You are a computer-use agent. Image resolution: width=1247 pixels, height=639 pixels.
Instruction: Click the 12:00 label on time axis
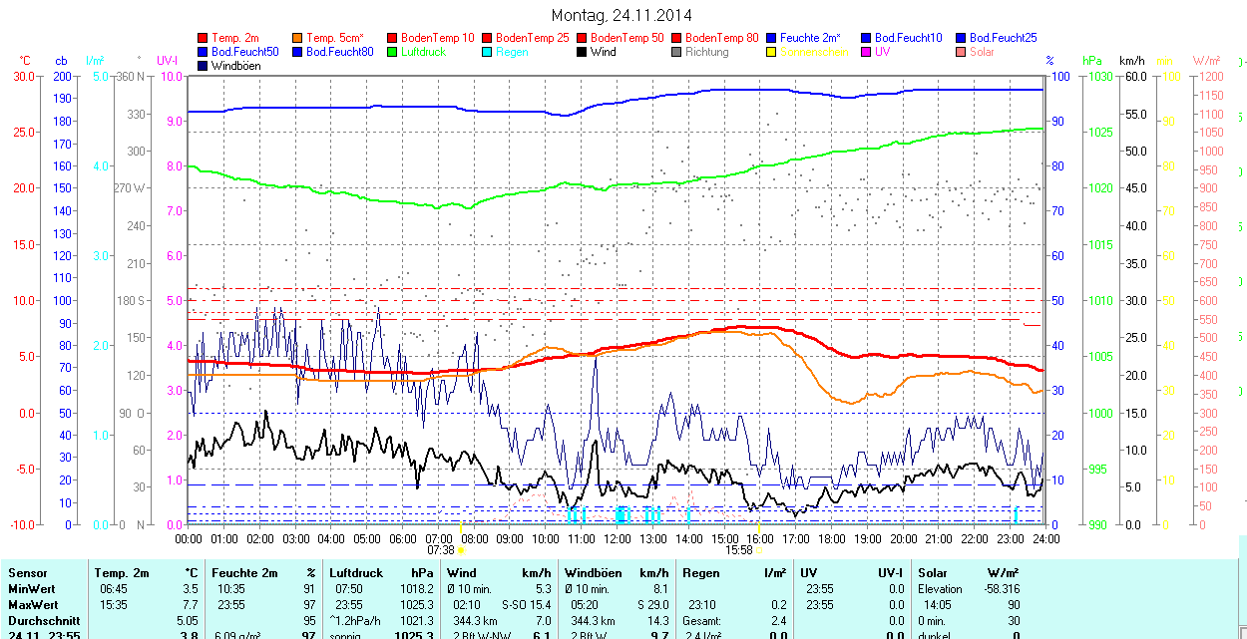tap(618, 538)
